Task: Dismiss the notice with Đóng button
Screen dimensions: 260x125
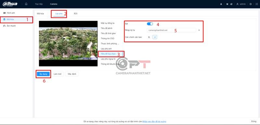Action: click(x=254, y=121)
